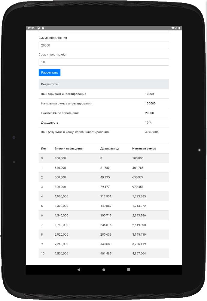Select cell 21,783 income value
Image resolution: width=207 pixels, height=301 pixels.
[105, 168]
